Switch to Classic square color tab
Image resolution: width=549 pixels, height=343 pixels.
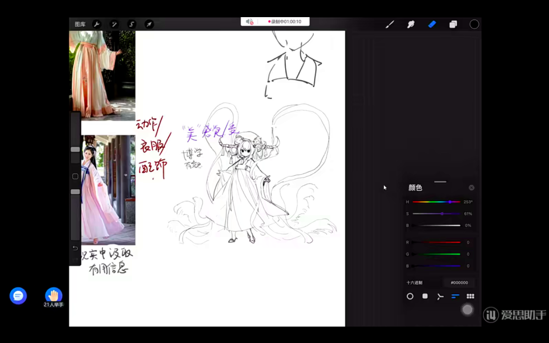point(425,296)
